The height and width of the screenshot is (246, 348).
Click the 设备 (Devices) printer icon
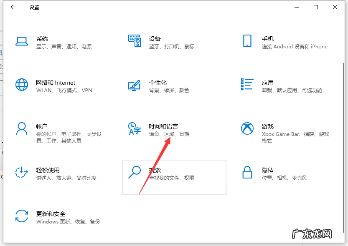coord(135,42)
